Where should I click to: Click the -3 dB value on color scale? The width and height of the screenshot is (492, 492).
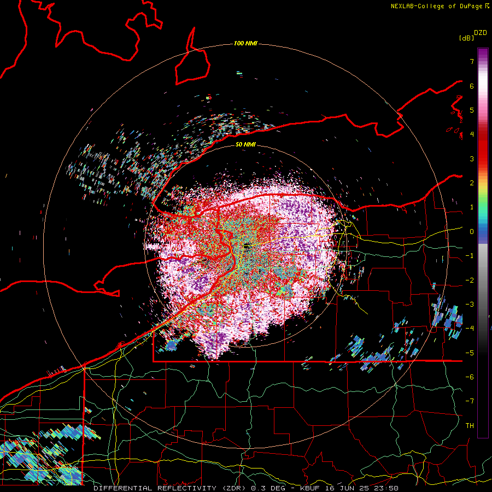[x=470, y=304]
